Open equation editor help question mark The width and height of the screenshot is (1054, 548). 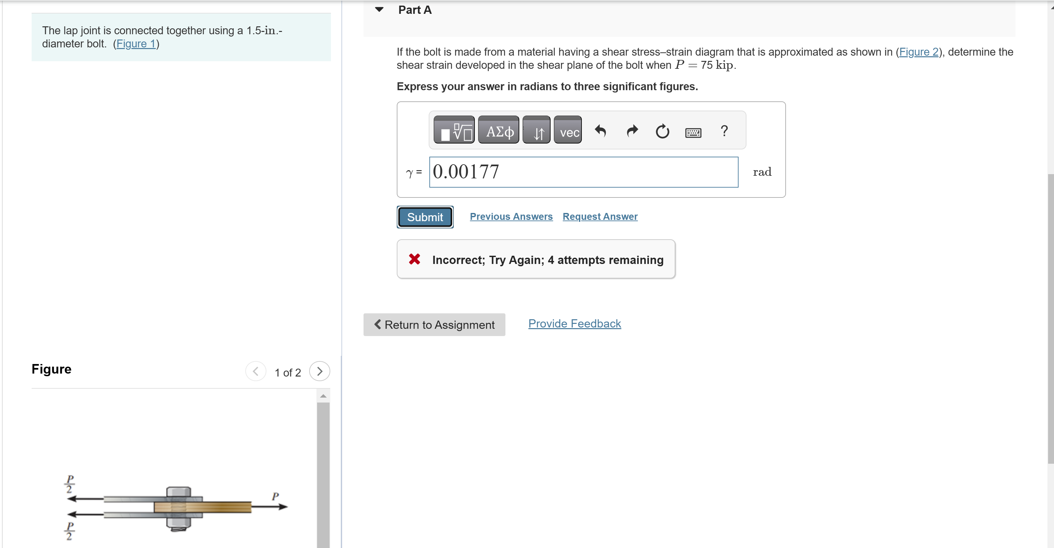(724, 131)
